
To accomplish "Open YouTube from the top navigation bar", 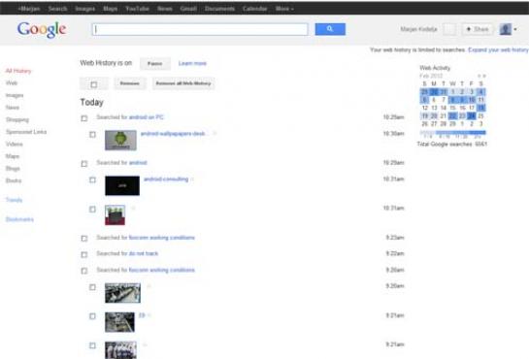I will tap(137, 9).
